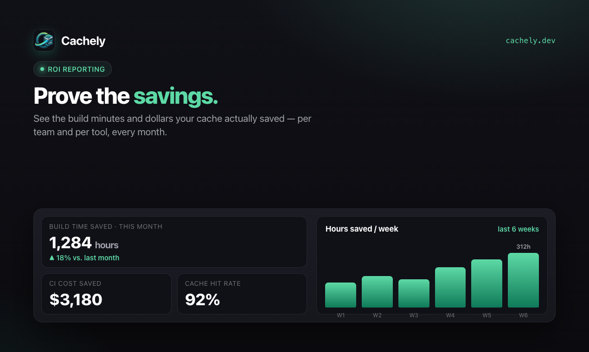Click the Cachely logo icon
This screenshot has width=589, height=352.
click(x=44, y=40)
